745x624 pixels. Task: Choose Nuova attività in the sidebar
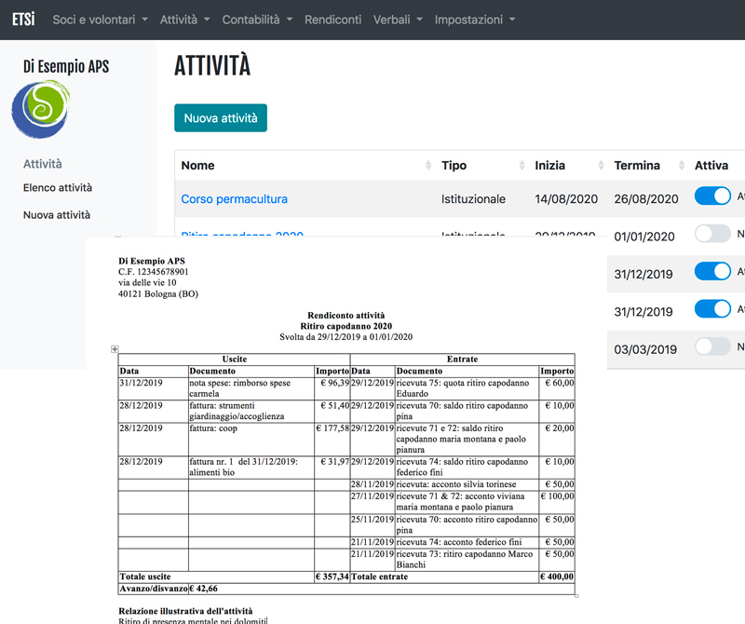57,215
